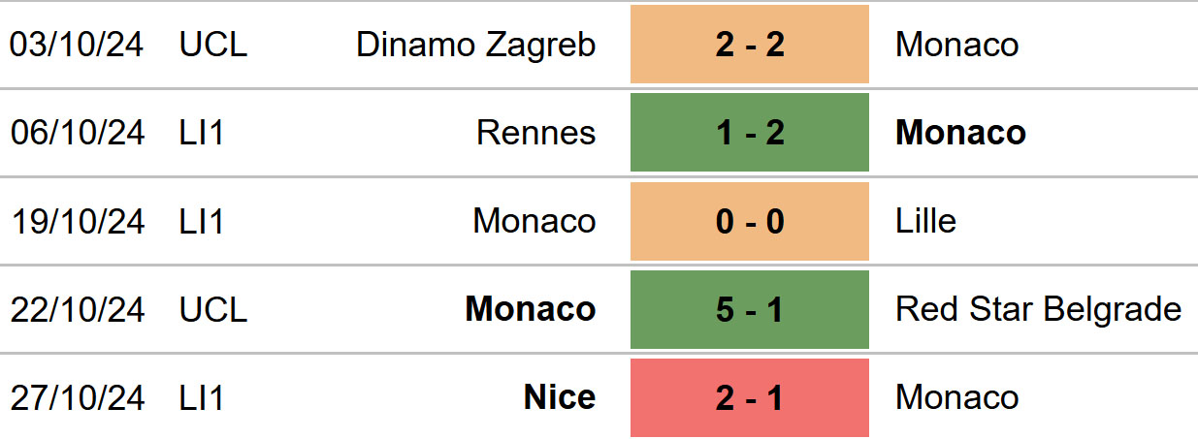
Task: Select Lille as away team
Action: coord(926,221)
